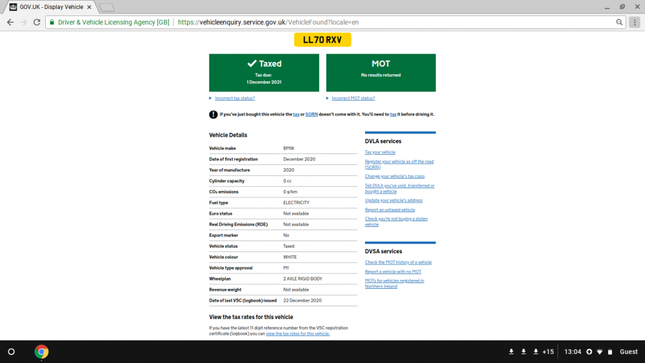This screenshot has height=363, width=645.
Task: Click the battery status icon
Action: (x=610, y=352)
